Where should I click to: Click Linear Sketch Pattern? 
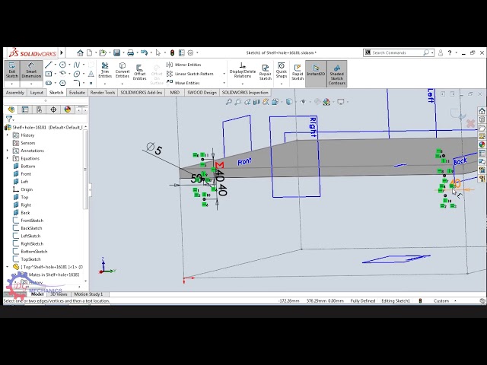click(x=189, y=74)
